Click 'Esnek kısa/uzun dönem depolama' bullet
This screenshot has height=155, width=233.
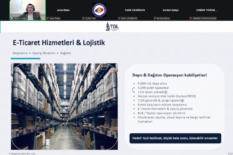click(x=162, y=105)
